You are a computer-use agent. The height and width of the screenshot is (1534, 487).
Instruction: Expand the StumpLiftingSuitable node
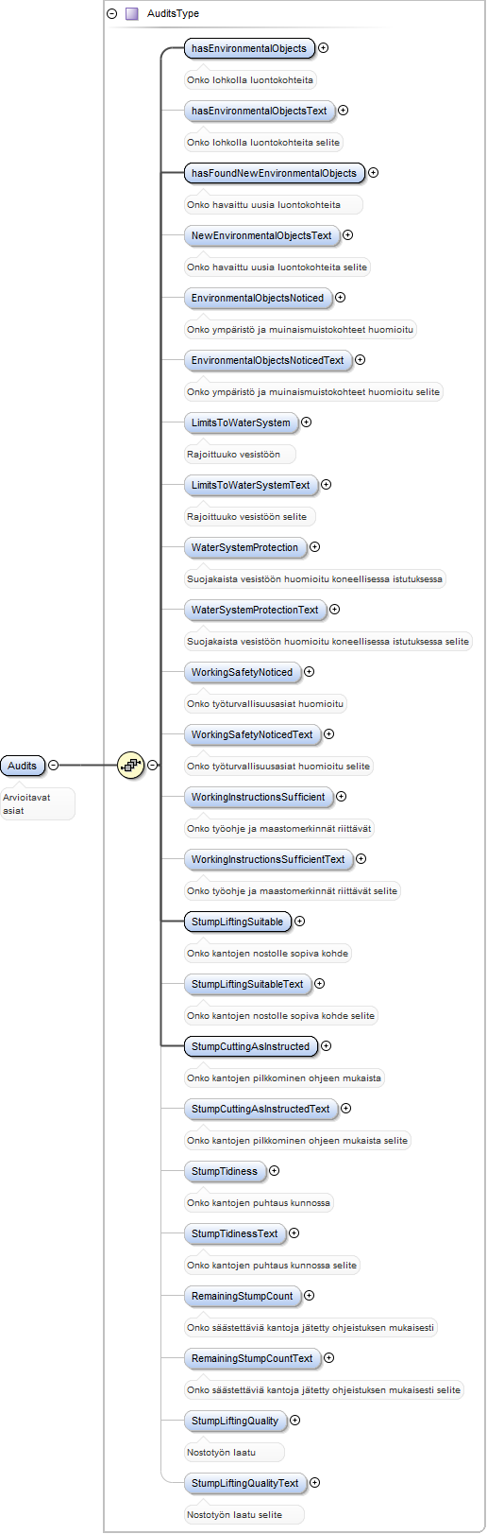tap(300, 921)
